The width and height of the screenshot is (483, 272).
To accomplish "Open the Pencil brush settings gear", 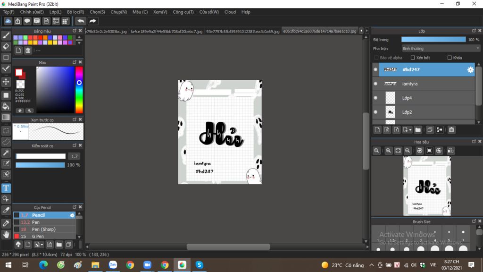I will point(72,215).
